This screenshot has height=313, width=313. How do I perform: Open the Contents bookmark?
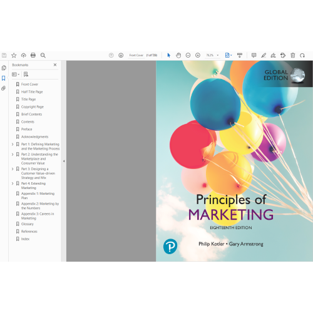point(28,122)
